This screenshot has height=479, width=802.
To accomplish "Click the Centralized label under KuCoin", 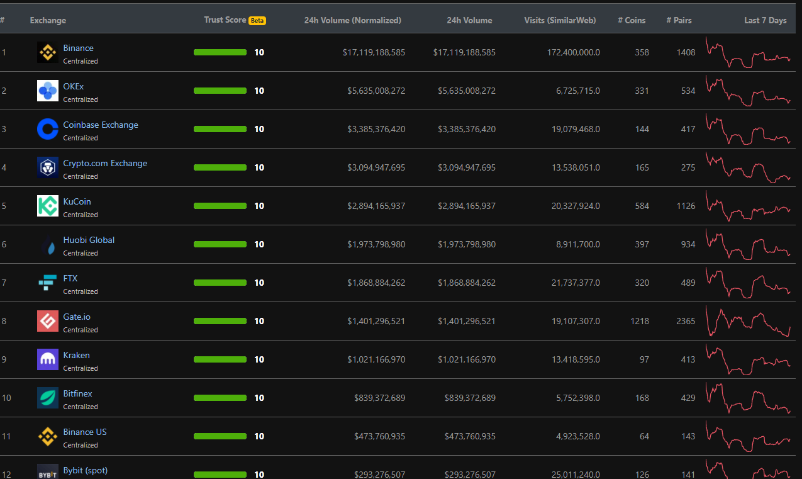I will (81, 215).
